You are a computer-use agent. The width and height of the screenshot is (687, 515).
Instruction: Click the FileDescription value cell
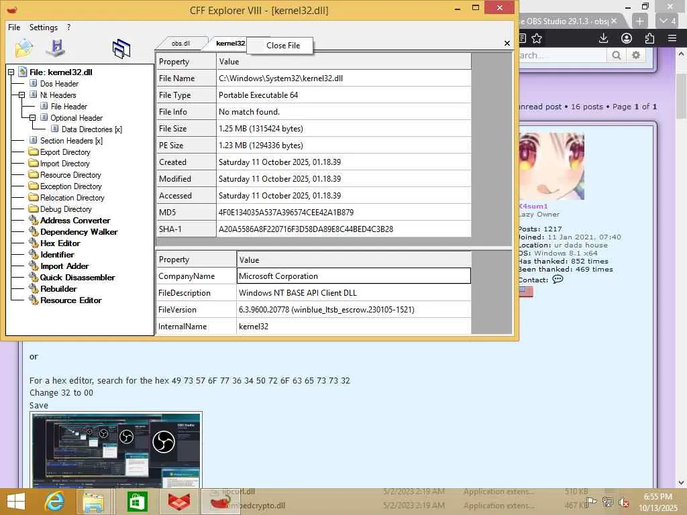[x=354, y=293]
